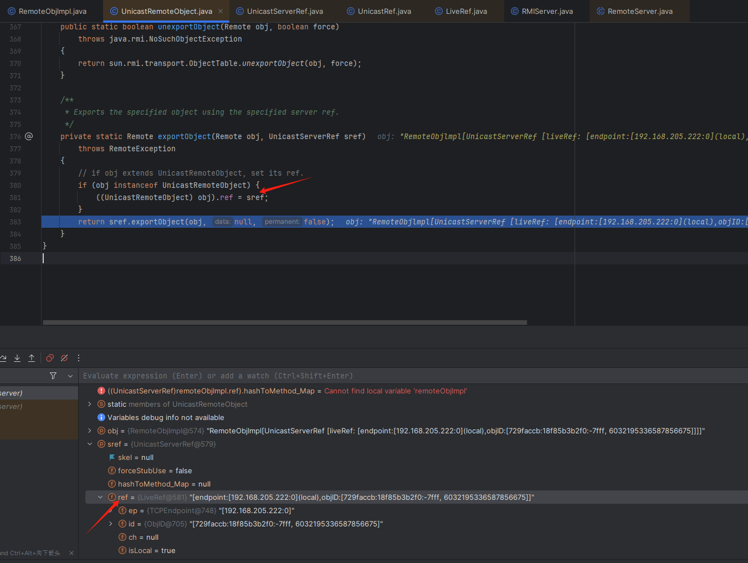This screenshot has width=748, height=563.
Task: Collapse the sref UnicastServerRef node
Action: pyautogui.click(x=90, y=444)
